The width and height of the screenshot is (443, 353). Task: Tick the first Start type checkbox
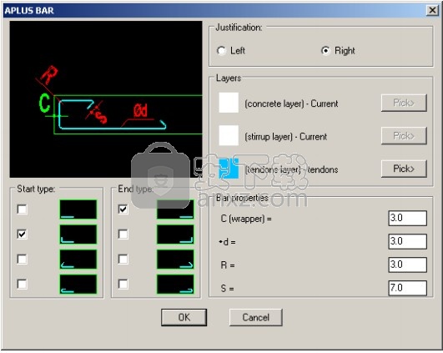point(22,209)
